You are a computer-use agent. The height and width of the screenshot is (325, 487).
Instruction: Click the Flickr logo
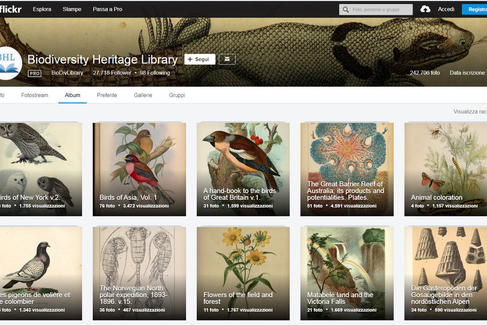pyautogui.click(x=10, y=9)
